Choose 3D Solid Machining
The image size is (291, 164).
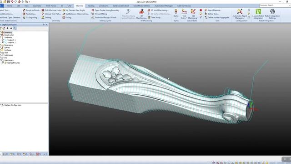[158, 10]
